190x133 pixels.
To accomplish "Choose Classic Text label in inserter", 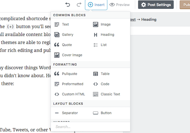I will pyautogui.click(x=110, y=94).
